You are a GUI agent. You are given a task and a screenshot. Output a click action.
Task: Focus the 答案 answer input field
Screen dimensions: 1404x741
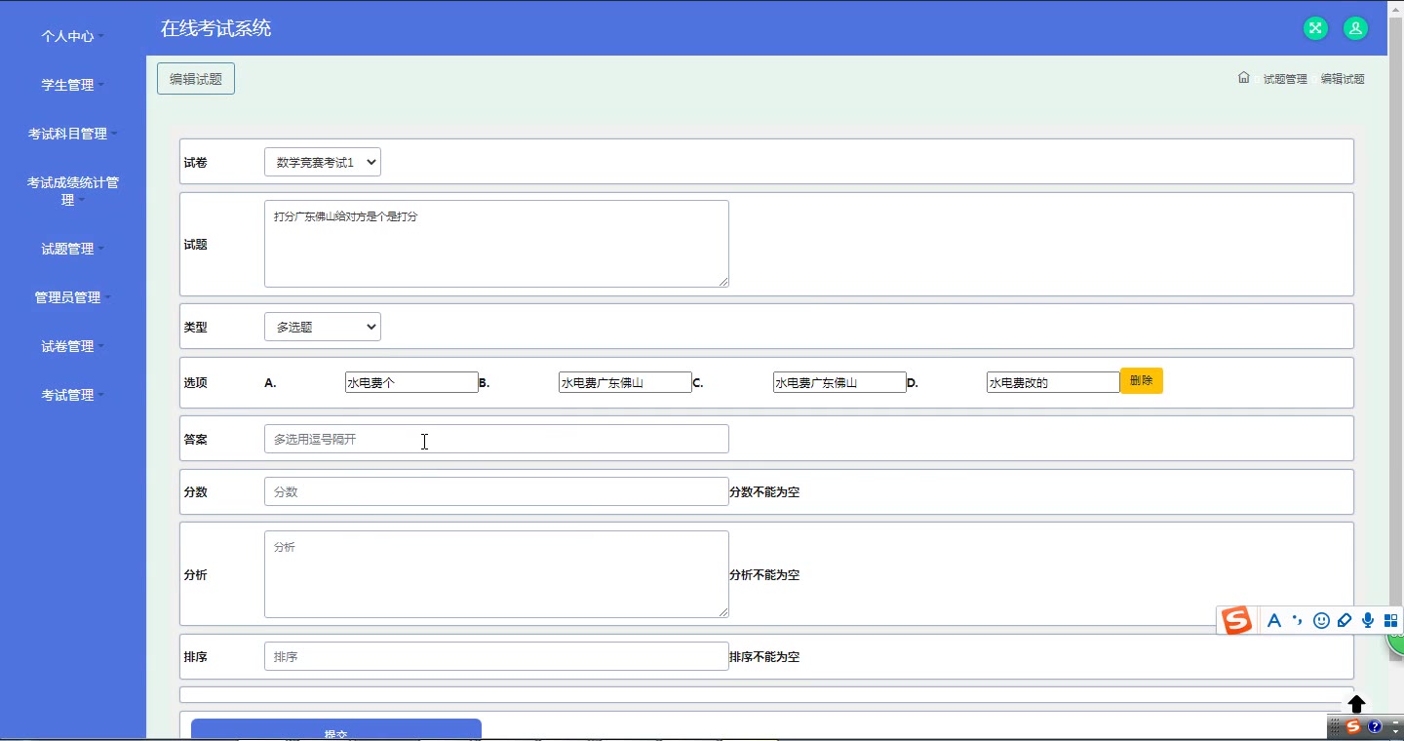[496, 439]
